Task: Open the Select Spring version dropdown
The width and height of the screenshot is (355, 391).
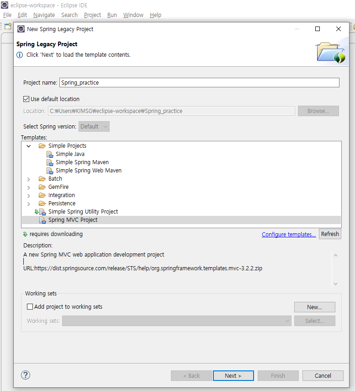Action: (x=94, y=126)
